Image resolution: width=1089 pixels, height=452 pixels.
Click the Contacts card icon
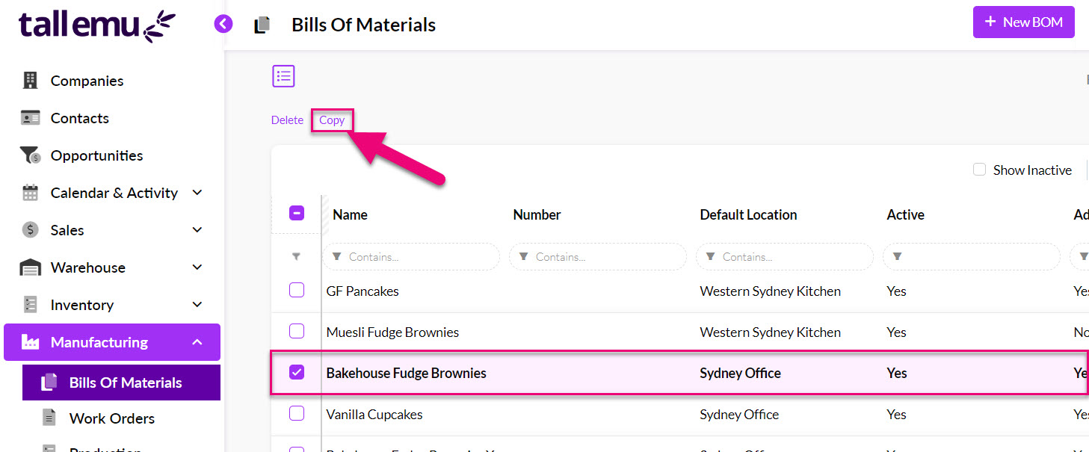tap(30, 117)
